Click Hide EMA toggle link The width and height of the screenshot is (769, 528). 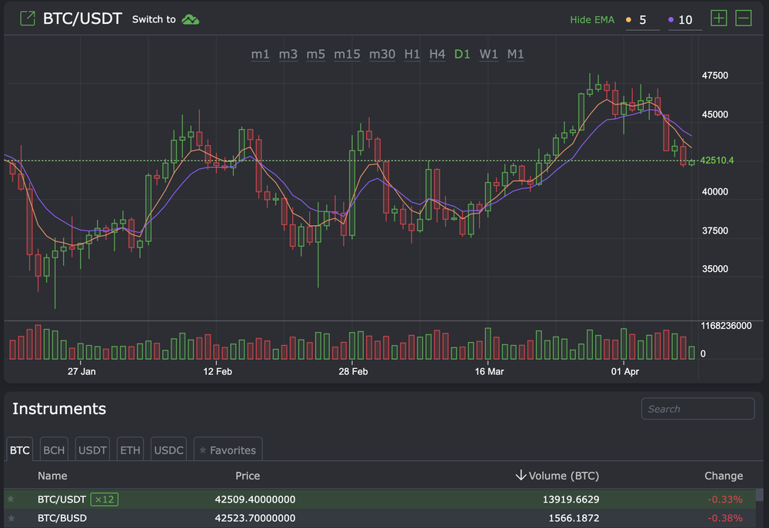click(592, 20)
